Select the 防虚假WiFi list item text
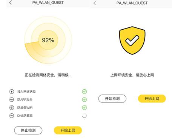The width and height of the screenshot is (172, 140). 25,108
